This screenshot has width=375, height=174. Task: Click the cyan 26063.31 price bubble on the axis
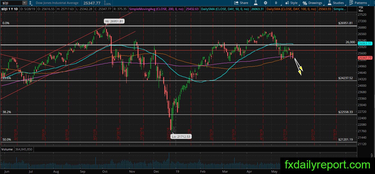(x=365, y=43)
